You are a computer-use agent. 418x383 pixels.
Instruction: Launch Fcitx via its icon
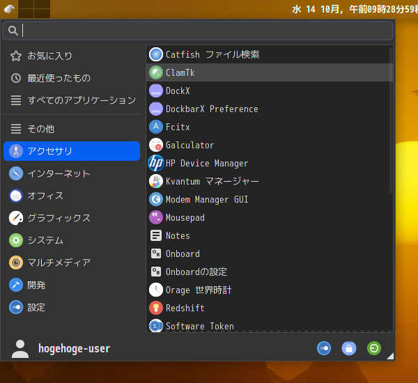click(x=156, y=127)
